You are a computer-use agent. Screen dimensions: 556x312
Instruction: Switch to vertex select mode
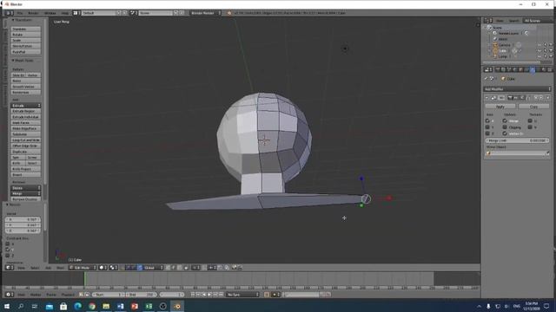pyautogui.click(x=168, y=268)
